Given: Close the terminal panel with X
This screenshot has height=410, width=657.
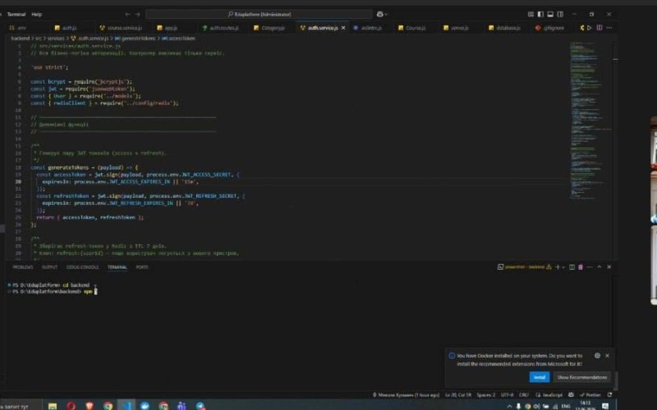Looking at the screenshot, I should click(609, 267).
